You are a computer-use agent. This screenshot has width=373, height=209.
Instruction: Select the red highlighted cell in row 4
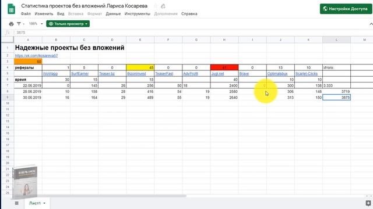(x=224, y=67)
